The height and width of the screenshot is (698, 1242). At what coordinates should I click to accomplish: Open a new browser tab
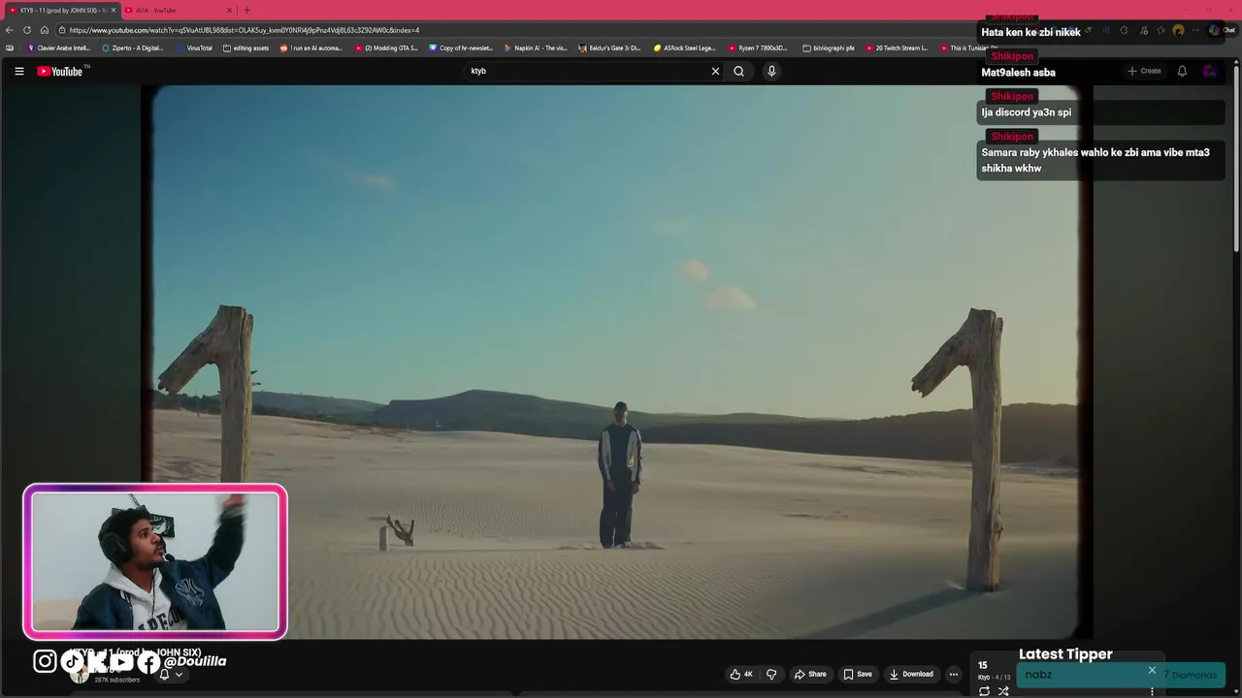[246, 10]
